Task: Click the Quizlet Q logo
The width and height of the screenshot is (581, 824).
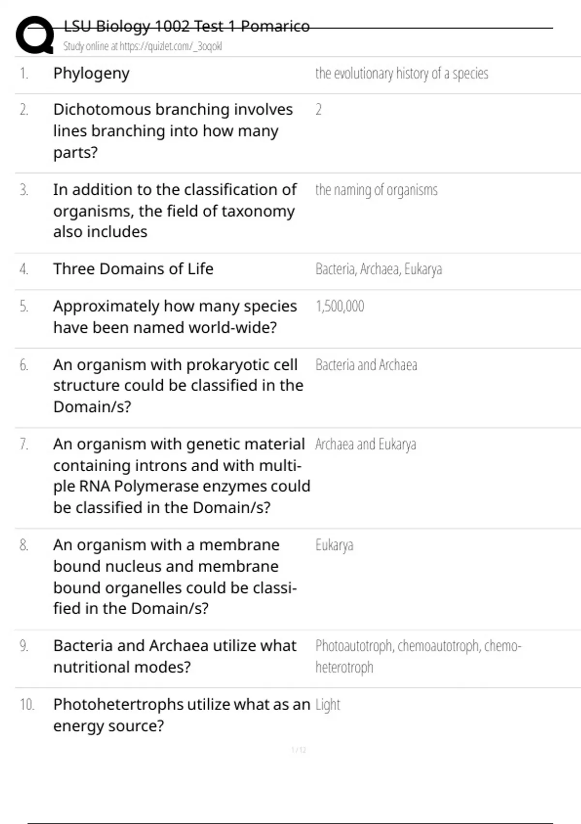Action: point(35,35)
